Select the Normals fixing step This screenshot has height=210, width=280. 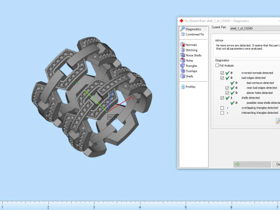point(188,45)
